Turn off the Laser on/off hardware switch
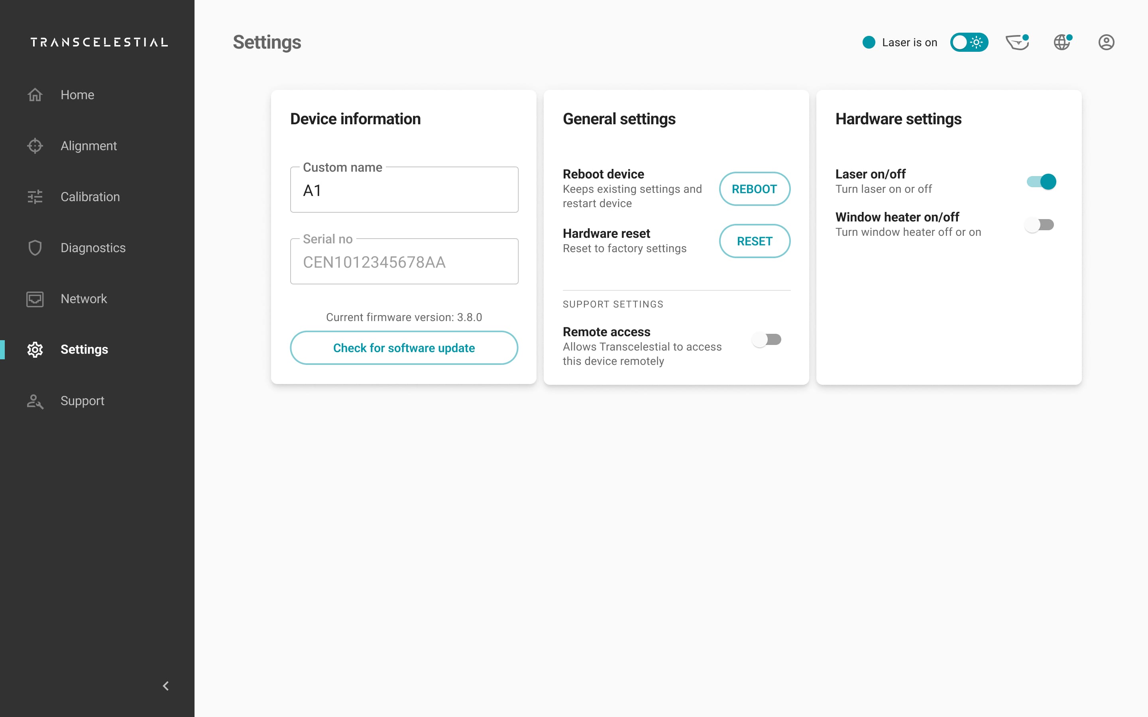This screenshot has width=1148, height=717. pyautogui.click(x=1041, y=182)
